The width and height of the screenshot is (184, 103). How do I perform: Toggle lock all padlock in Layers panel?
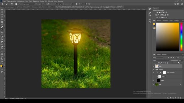click(167, 63)
